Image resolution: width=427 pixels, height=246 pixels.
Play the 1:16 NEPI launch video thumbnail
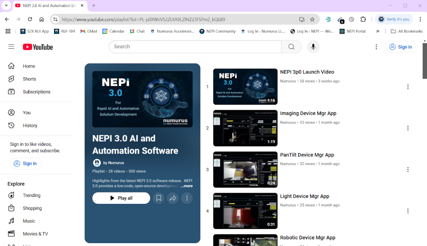coord(245,87)
